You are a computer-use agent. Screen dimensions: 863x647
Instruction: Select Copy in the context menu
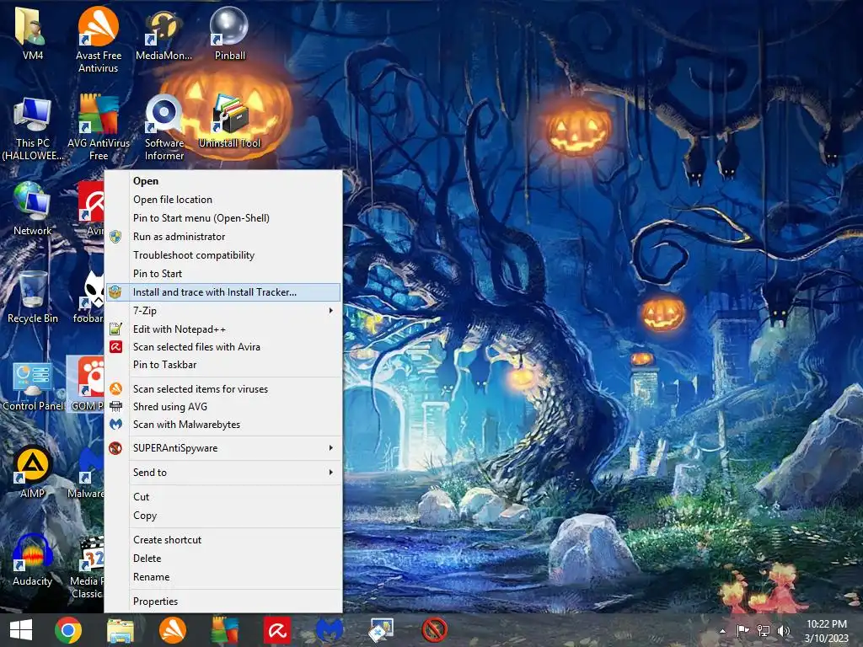(x=222, y=516)
